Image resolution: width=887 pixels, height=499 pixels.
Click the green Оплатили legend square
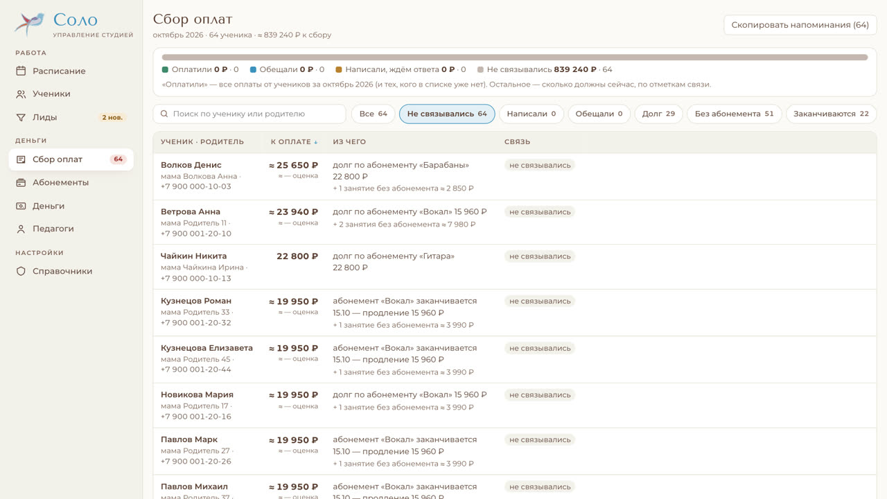(165, 69)
